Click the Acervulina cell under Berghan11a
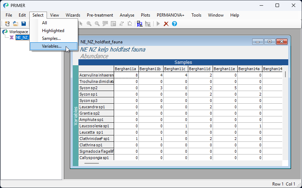This screenshot has width=302, height=188. pyautogui.click(x=126, y=75)
